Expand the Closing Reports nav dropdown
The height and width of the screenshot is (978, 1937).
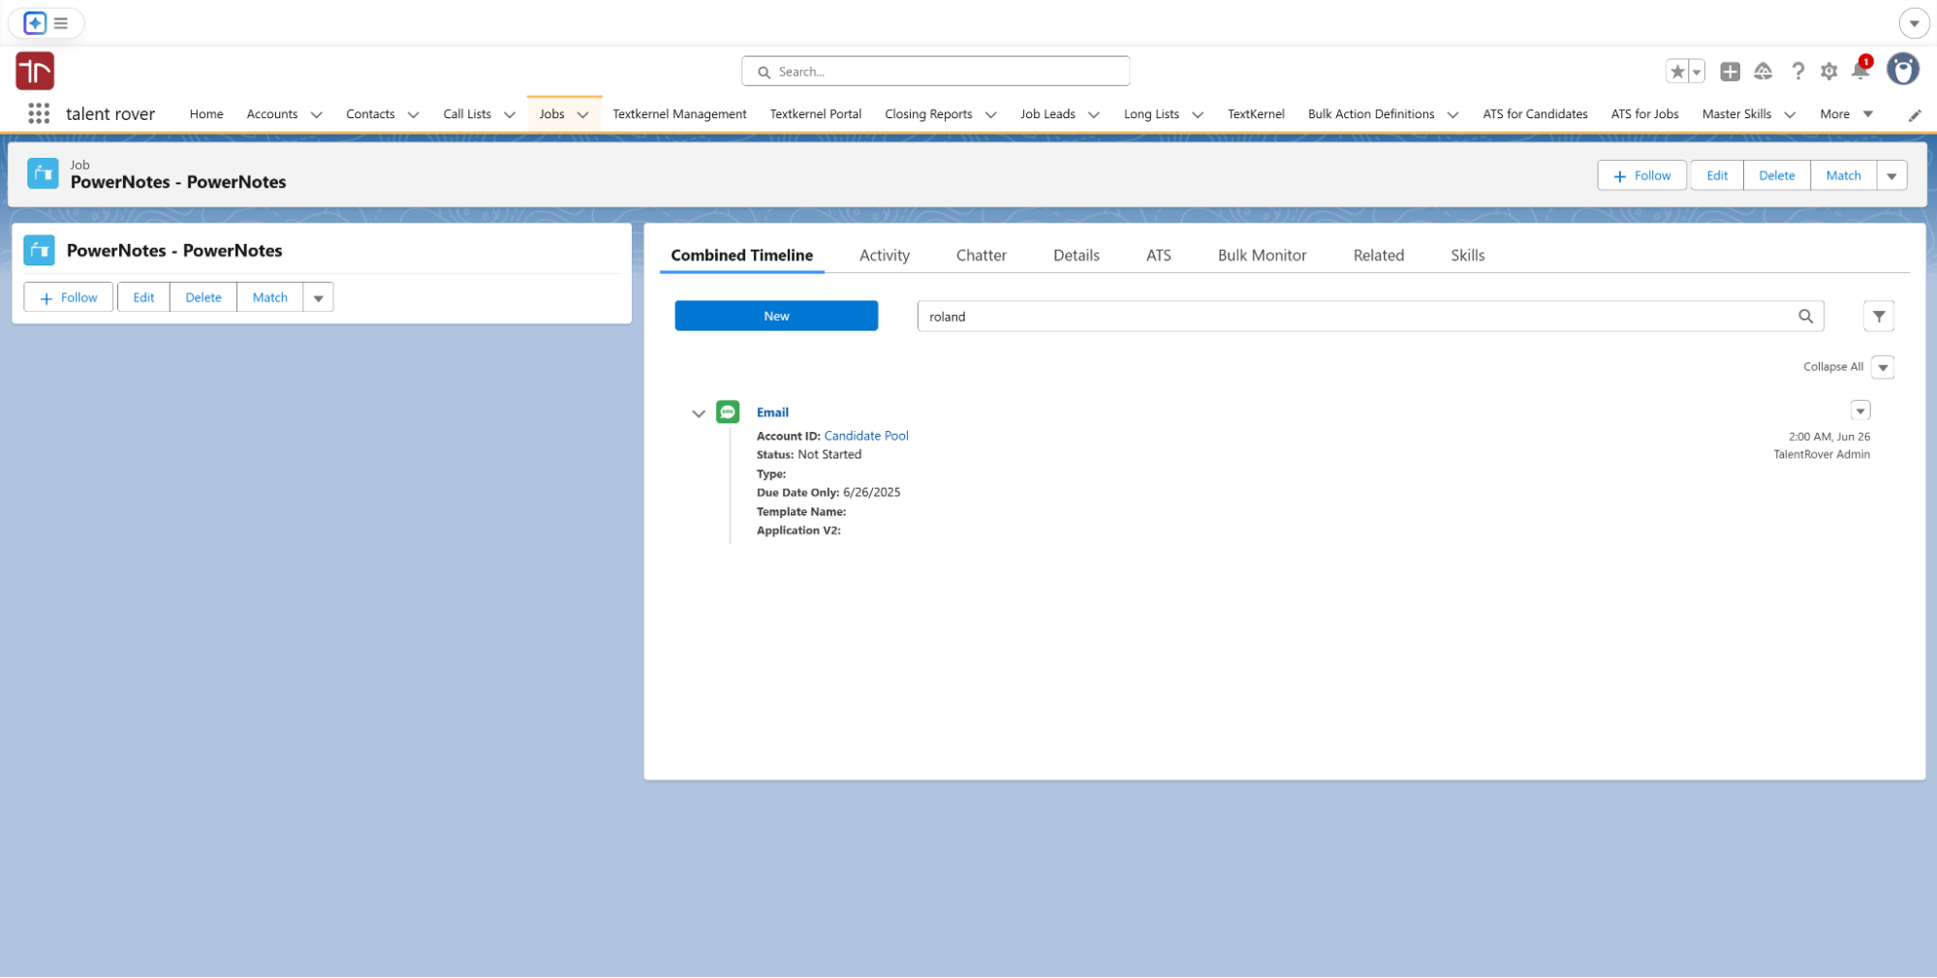point(990,114)
